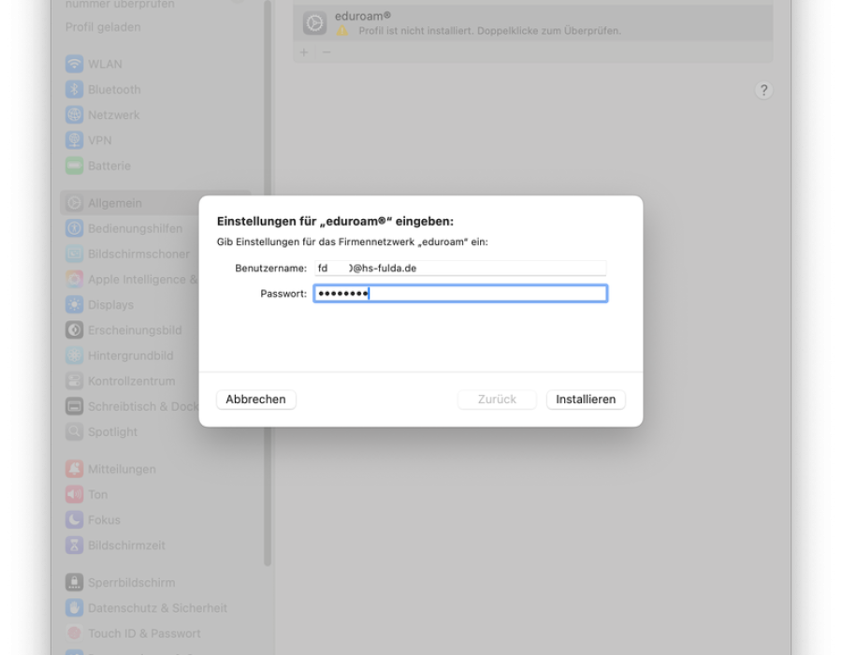Open Bedienungshilfen accessibility icon
Screen dimensions: 842x655
coord(75,228)
